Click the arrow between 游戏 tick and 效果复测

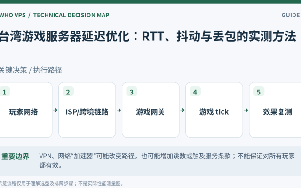coord(246,110)
